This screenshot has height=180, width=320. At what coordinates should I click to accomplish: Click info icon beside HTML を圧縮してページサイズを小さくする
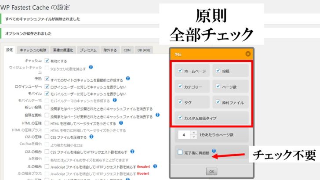click(x=121, y=123)
